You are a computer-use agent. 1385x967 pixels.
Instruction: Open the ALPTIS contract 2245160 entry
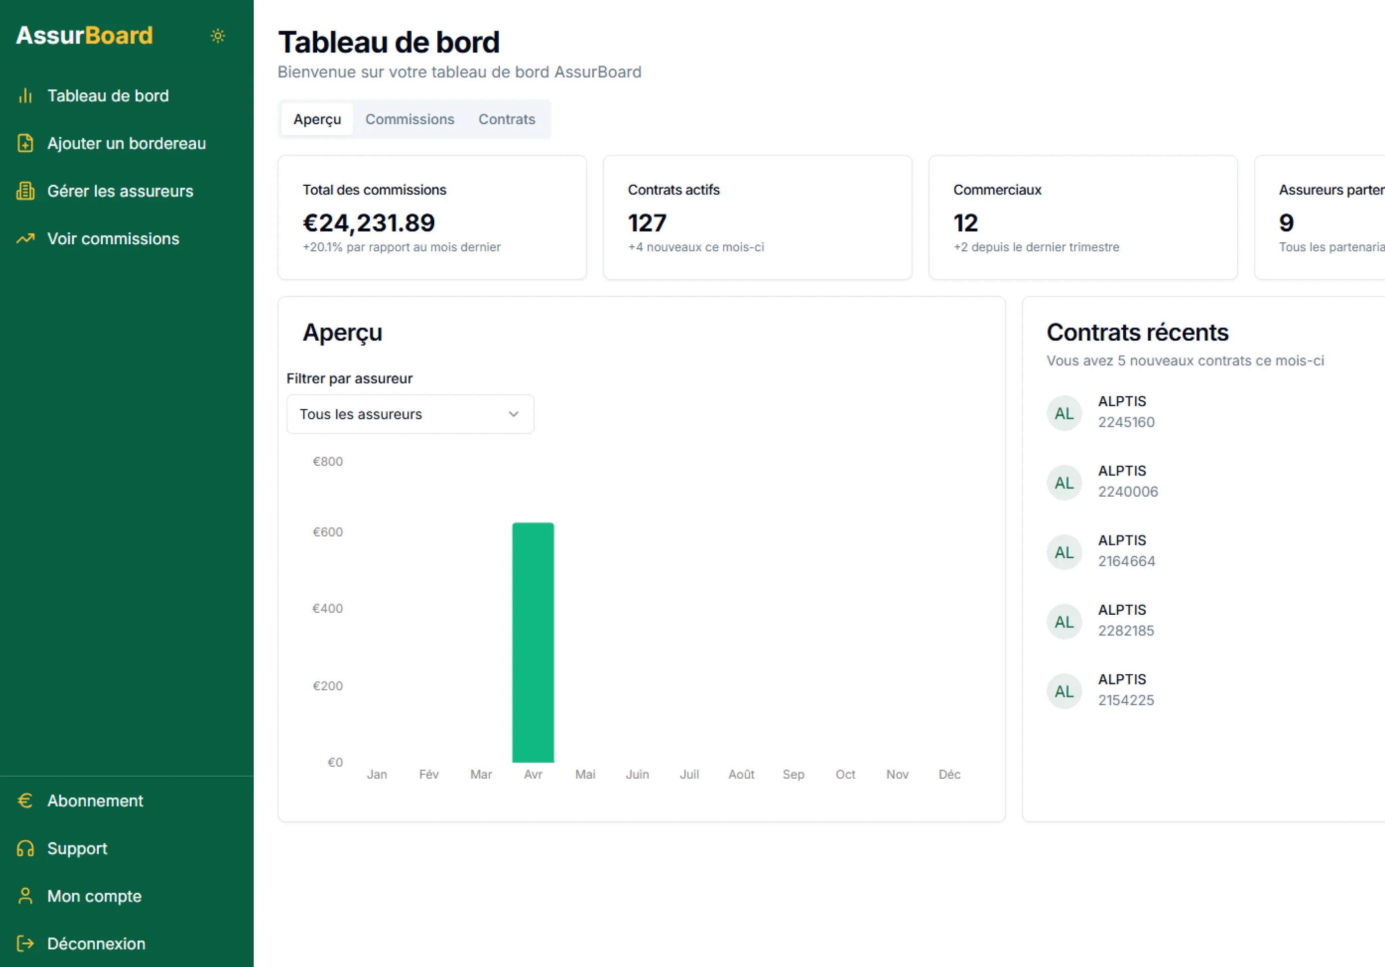[x=1126, y=412]
